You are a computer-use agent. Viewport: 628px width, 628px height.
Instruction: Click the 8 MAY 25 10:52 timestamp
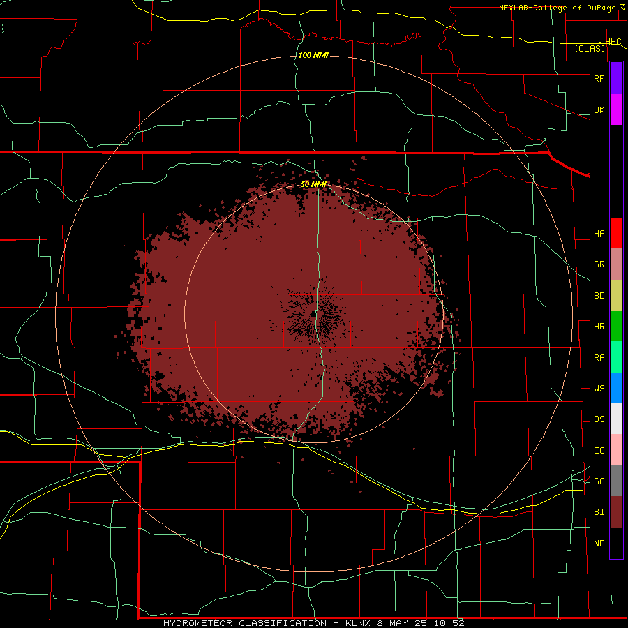click(421, 623)
